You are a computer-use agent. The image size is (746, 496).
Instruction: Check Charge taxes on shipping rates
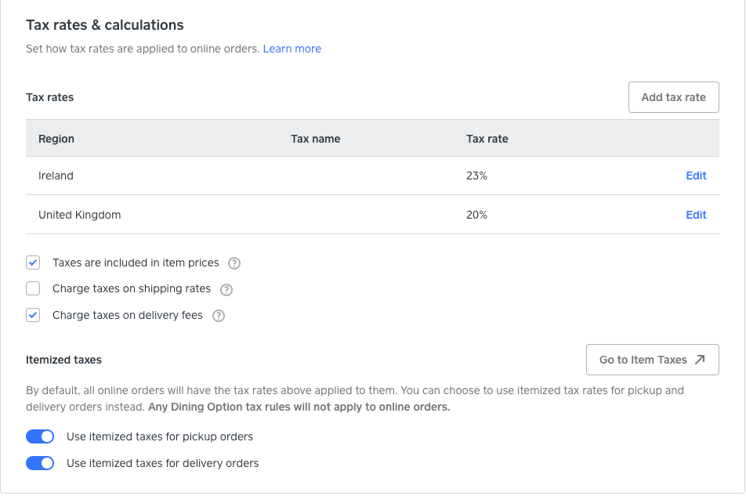point(33,288)
